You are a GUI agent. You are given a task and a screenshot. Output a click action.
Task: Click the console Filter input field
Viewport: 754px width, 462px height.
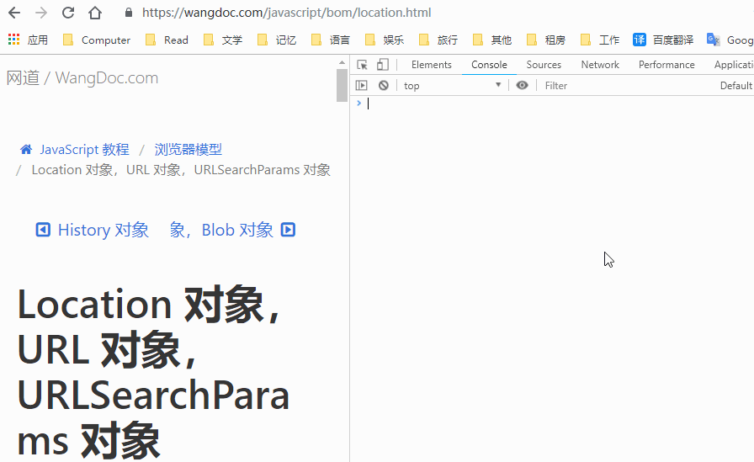(x=625, y=86)
